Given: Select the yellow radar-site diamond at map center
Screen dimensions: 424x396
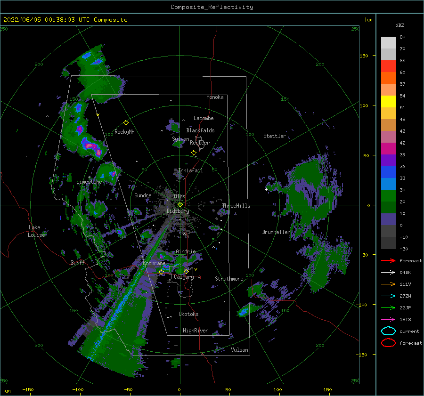Looking at the screenshot, I should [x=180, y=205].
